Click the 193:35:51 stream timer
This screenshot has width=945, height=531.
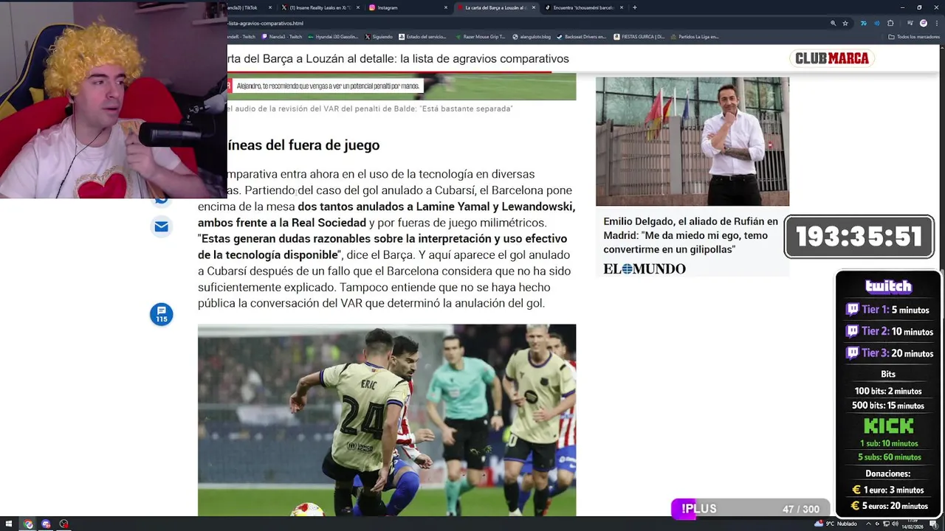[x=859, y=237]
